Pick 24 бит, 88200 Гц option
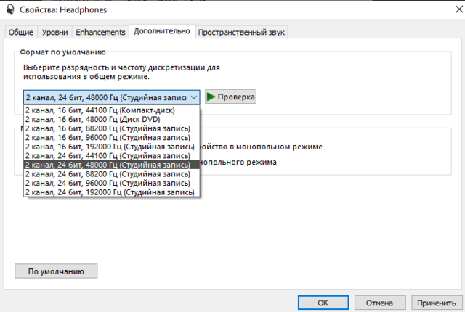The width and height of the screenshot is (465, 312). 110,174
